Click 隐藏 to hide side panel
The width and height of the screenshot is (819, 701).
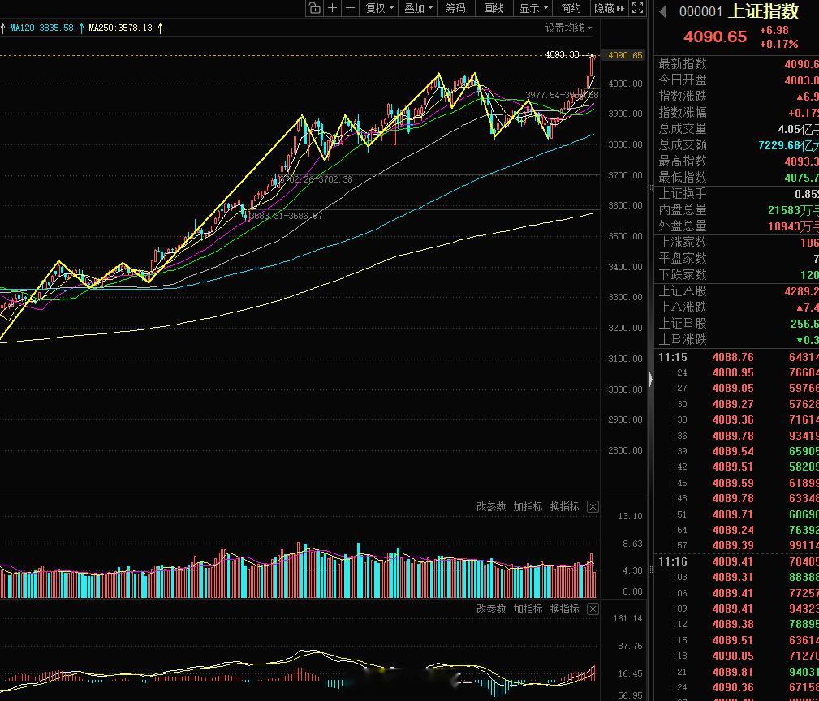pos(609,8)
